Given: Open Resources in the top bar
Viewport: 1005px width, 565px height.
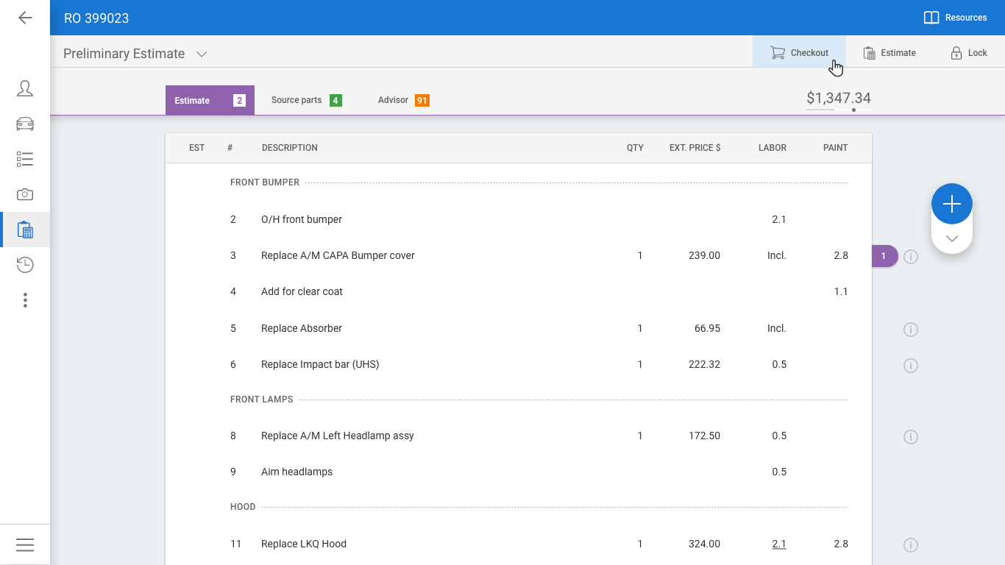Looking at the screenshot, I should pyautogui.click(x=955, y=18).
